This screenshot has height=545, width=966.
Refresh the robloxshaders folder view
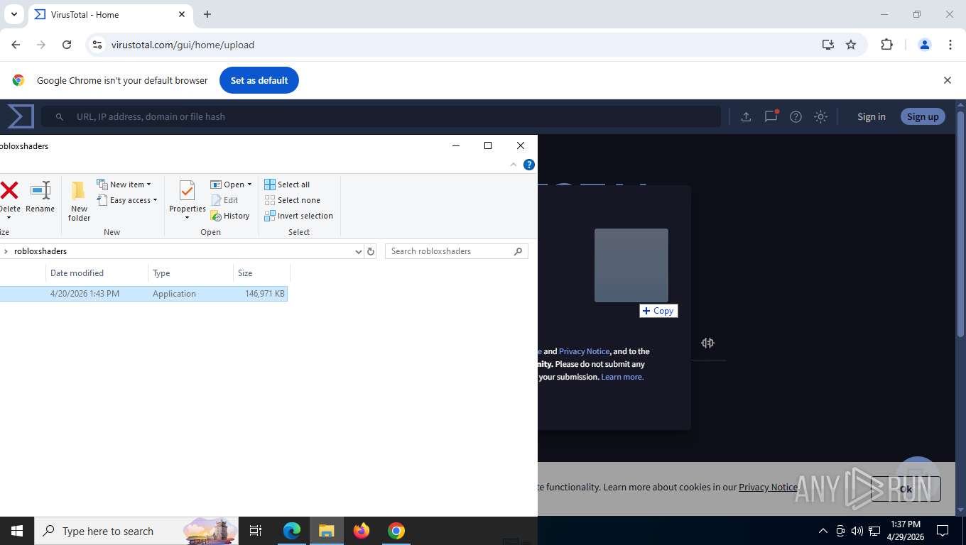click(370, 251)
